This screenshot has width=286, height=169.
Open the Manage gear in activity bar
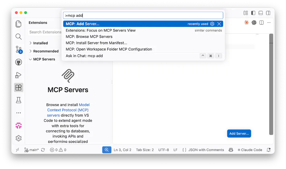18,138
